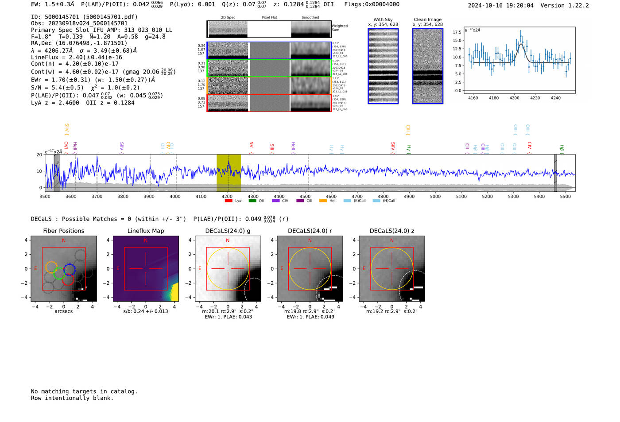
Task: Click the gray hatched band near 3540
Action: pyautogui.click(x=57, y=173)
